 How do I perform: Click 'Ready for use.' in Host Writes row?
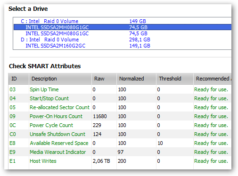pos(211,161)
